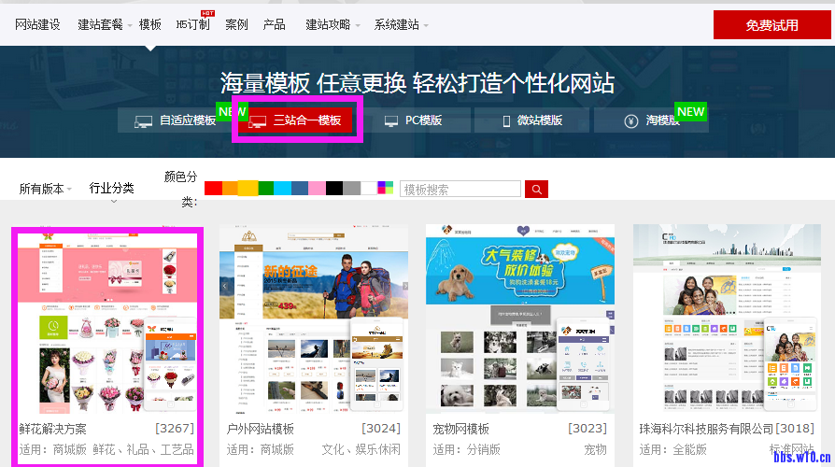Open the 行业分类 category dropdown

pyautogui.click(x=112, y=189)
